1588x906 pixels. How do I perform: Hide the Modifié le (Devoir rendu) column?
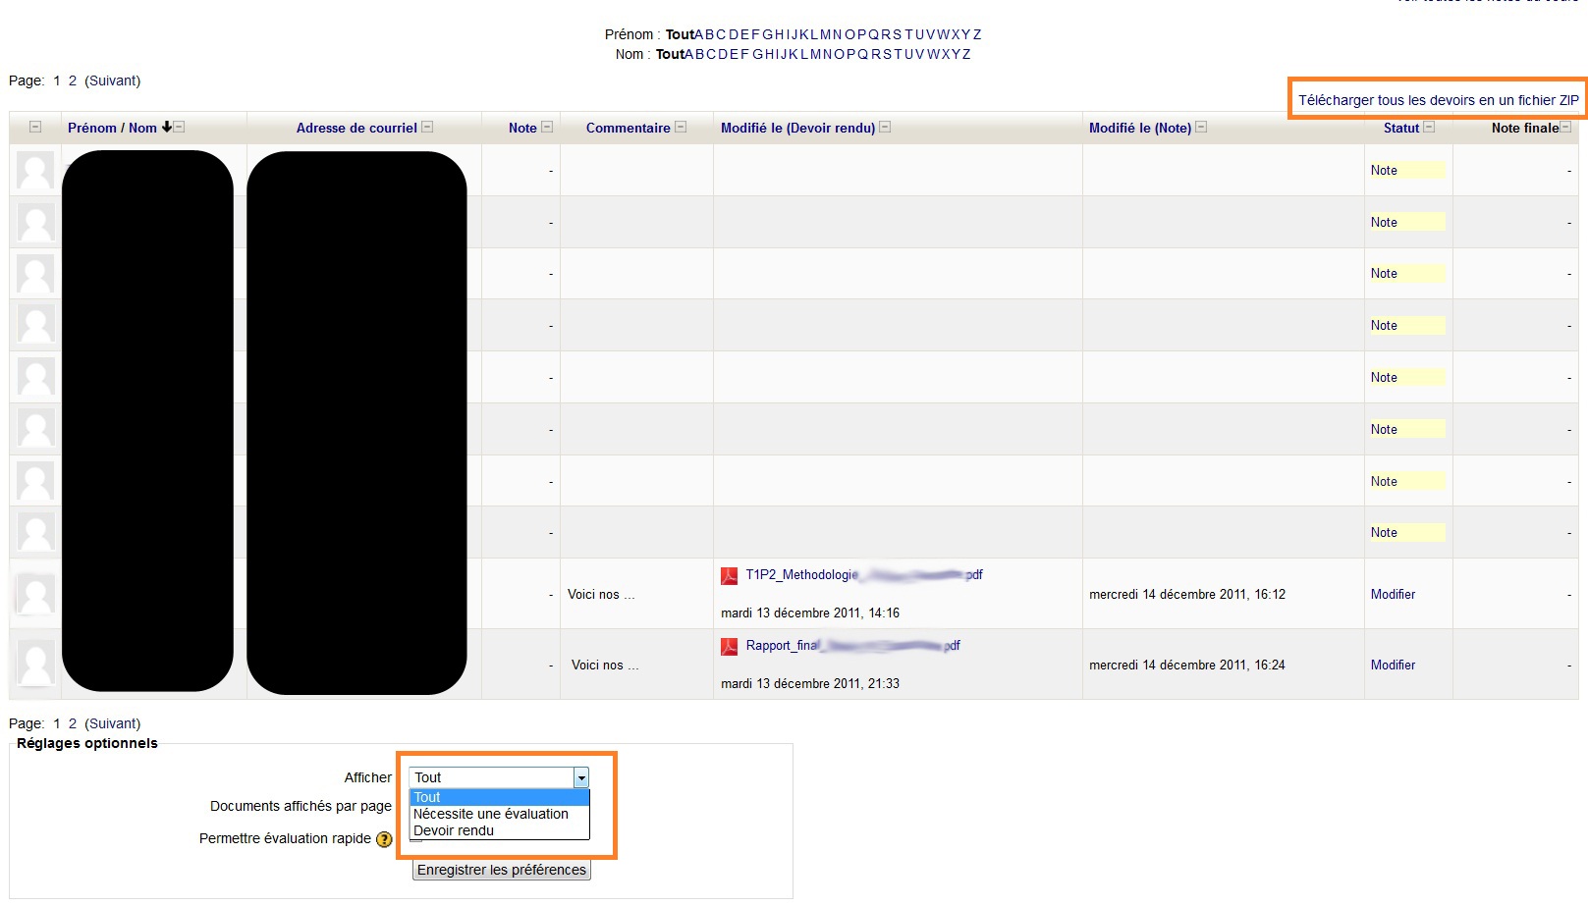click(x=885, y=128)
